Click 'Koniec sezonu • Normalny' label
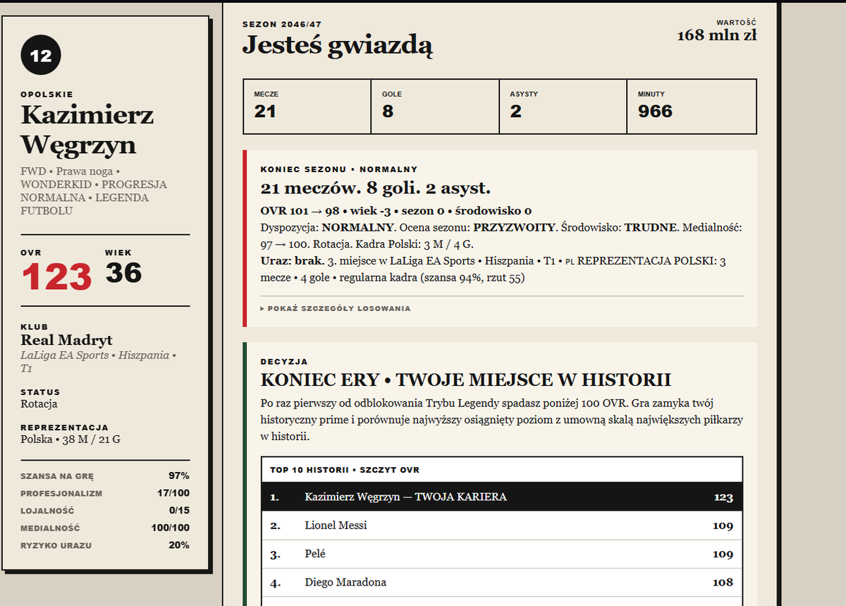 pos(339,169)
